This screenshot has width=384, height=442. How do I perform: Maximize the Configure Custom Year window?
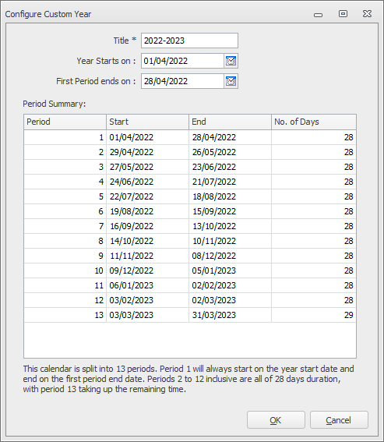pos(343,13)
